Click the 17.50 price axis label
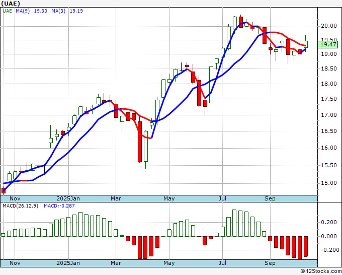 (329, 99)
